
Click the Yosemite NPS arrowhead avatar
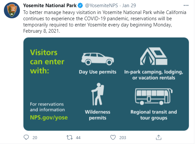tap(12, 10)
